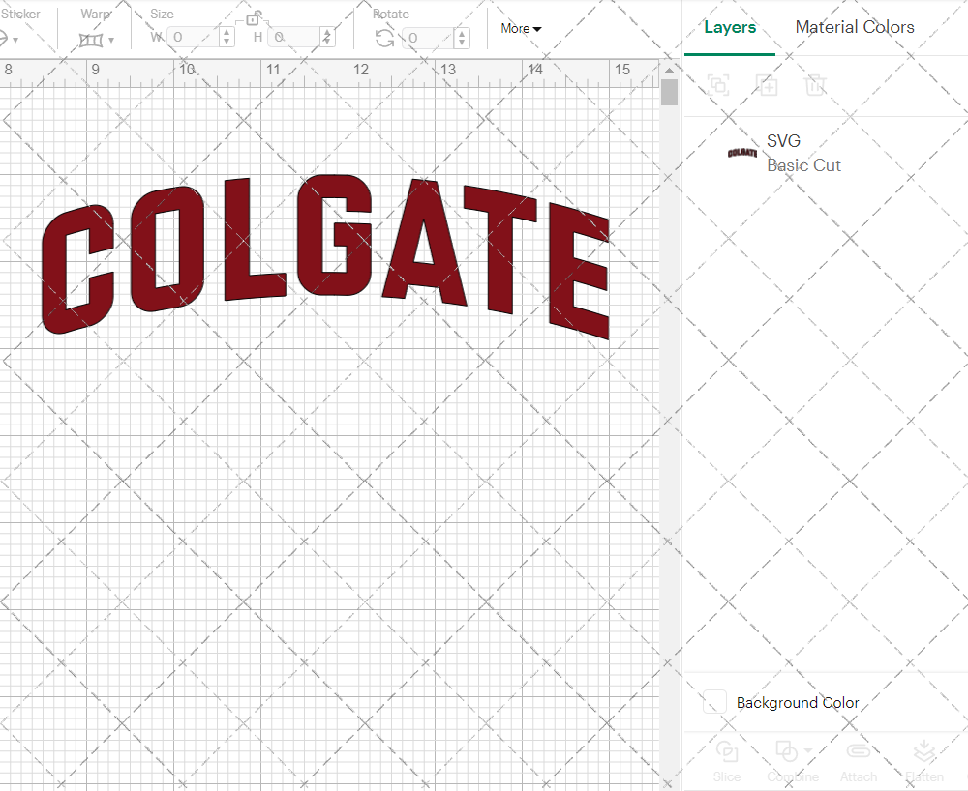968x791 pixels.
Task: Open the Warp options dropdown
Action: click(111, 40)
